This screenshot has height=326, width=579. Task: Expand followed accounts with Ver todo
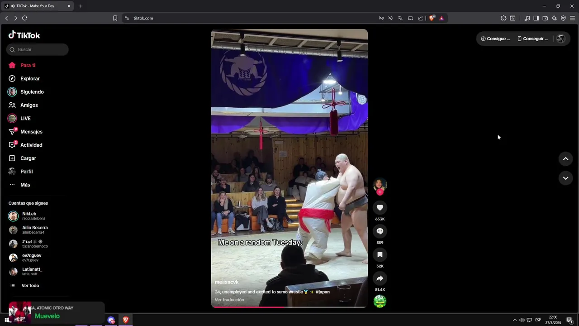(30, 286)
